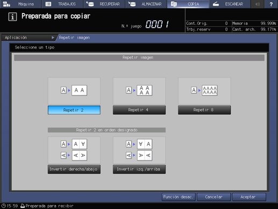The width and height of the screenshot is (278, 209).
Task: Go back to Aplicación breadcrumb
Action: point(28,38)
